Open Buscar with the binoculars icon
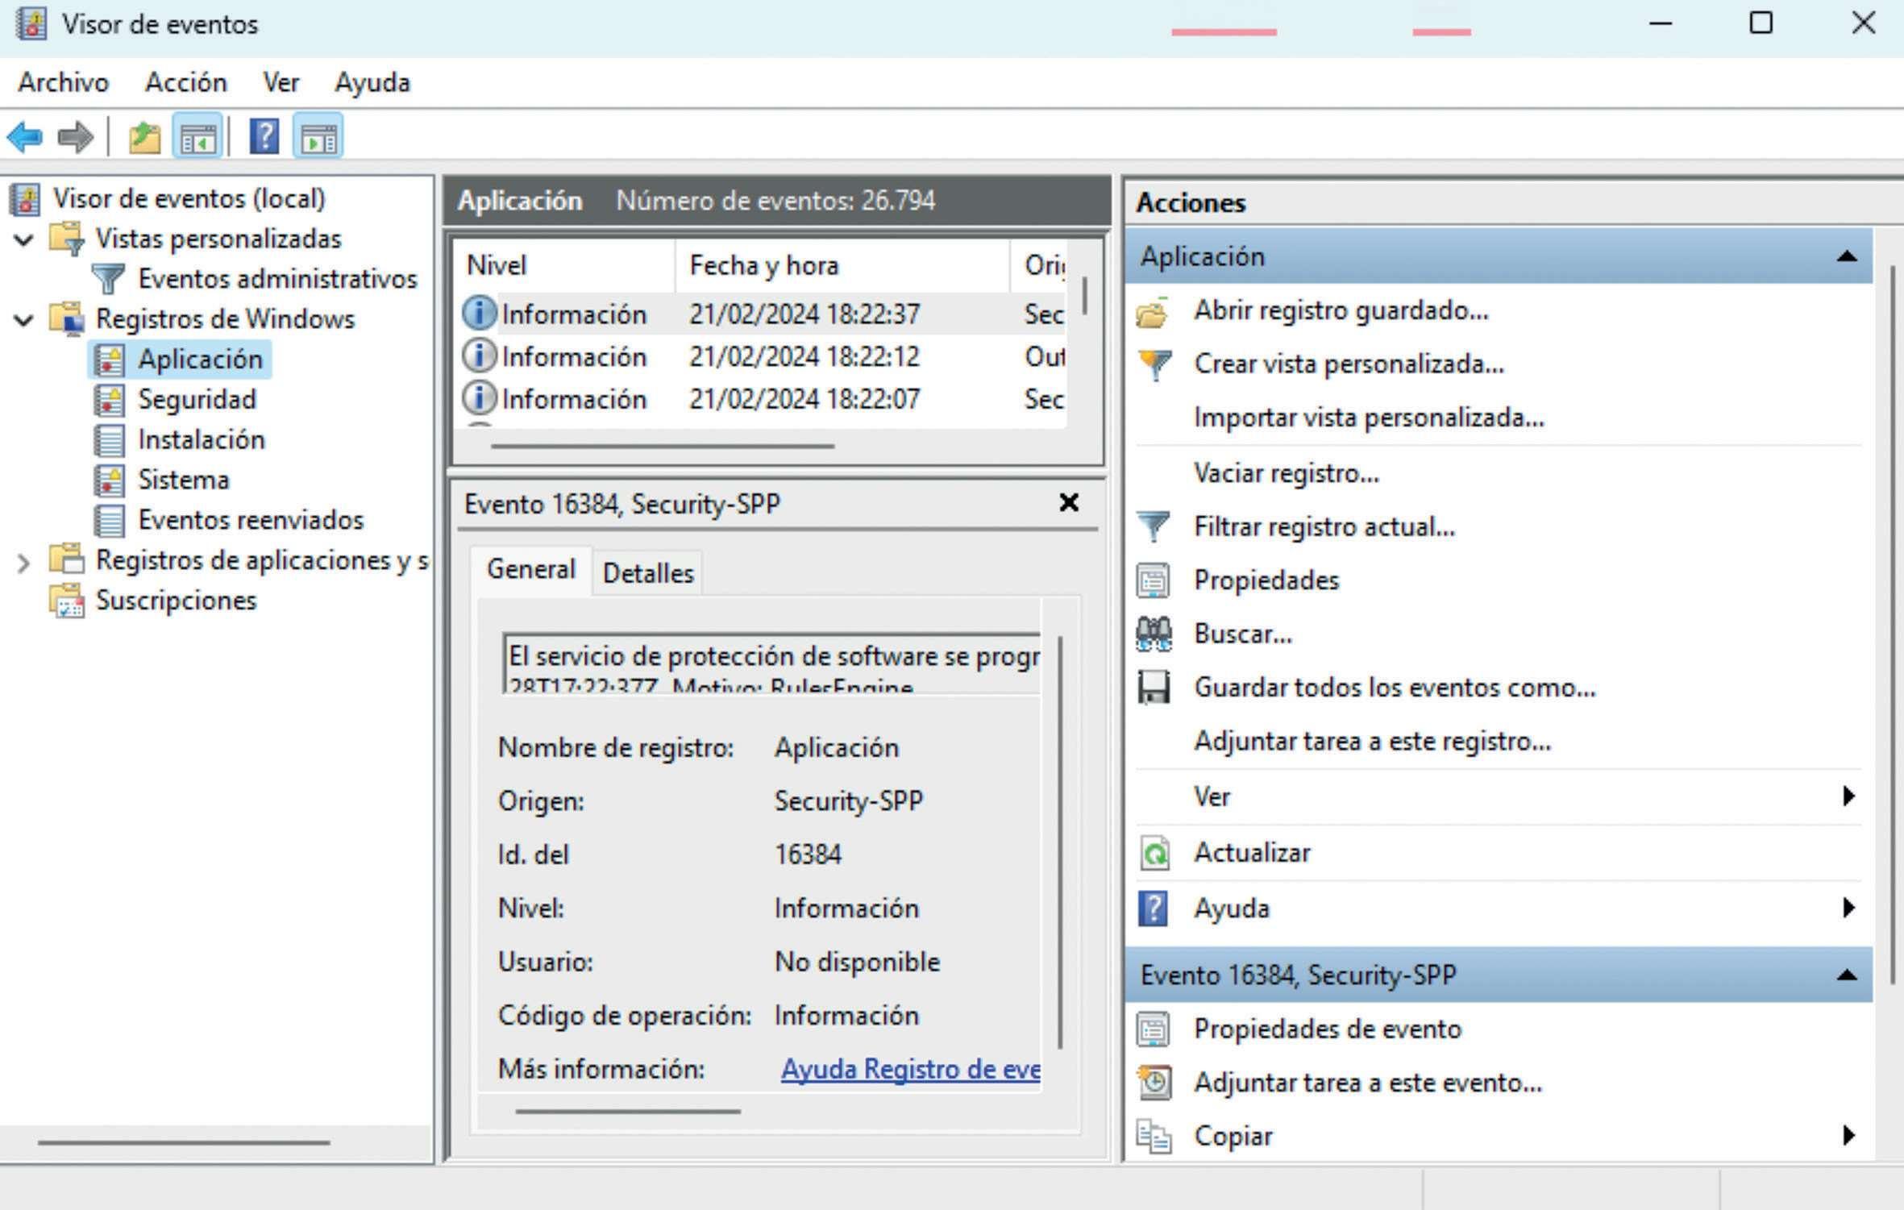 point(1242,634)
